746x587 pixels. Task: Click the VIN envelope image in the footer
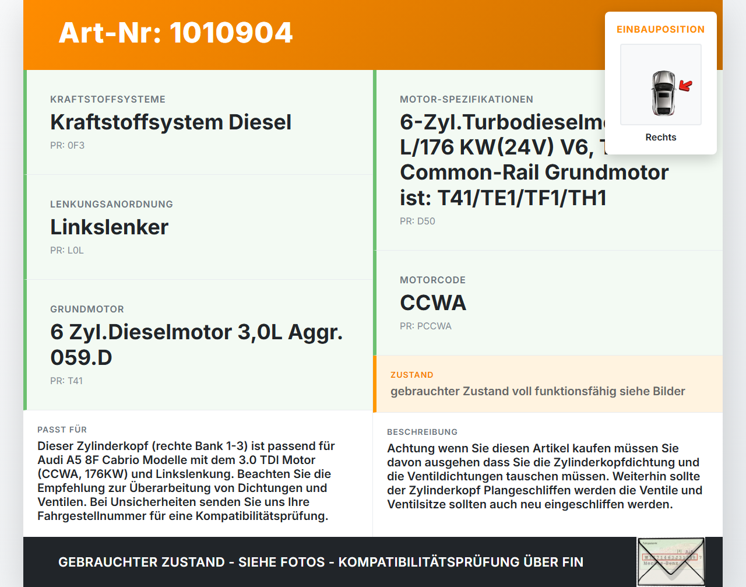pyautogui.click(x=671, y=562)
